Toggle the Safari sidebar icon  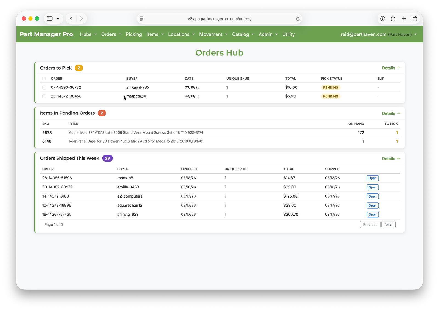50,19
